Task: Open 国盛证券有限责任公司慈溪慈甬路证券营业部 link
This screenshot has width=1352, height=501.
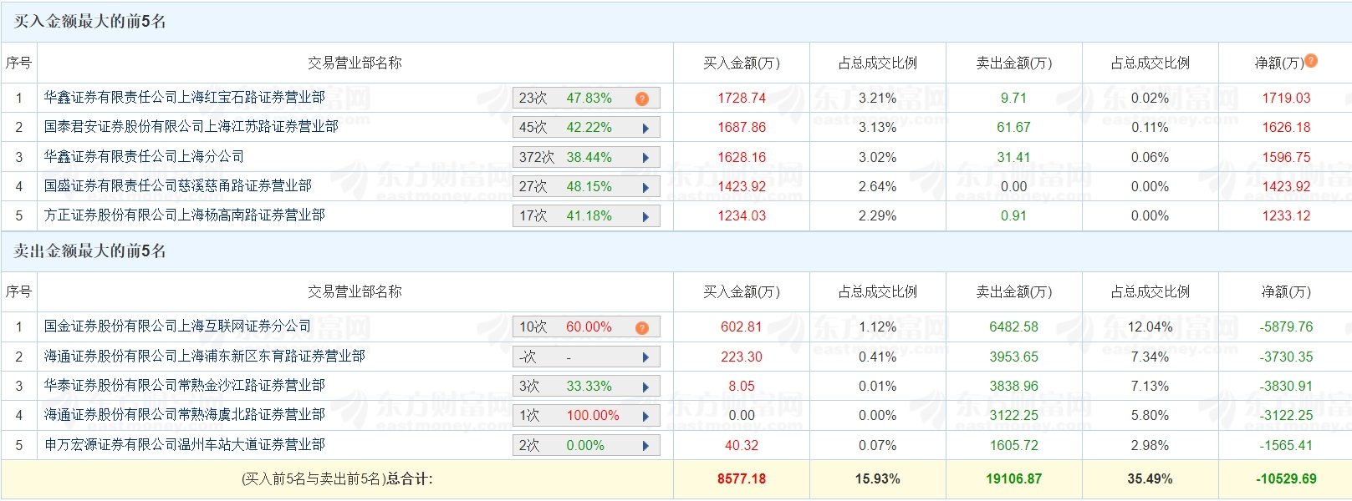Action: pos(178,185)
